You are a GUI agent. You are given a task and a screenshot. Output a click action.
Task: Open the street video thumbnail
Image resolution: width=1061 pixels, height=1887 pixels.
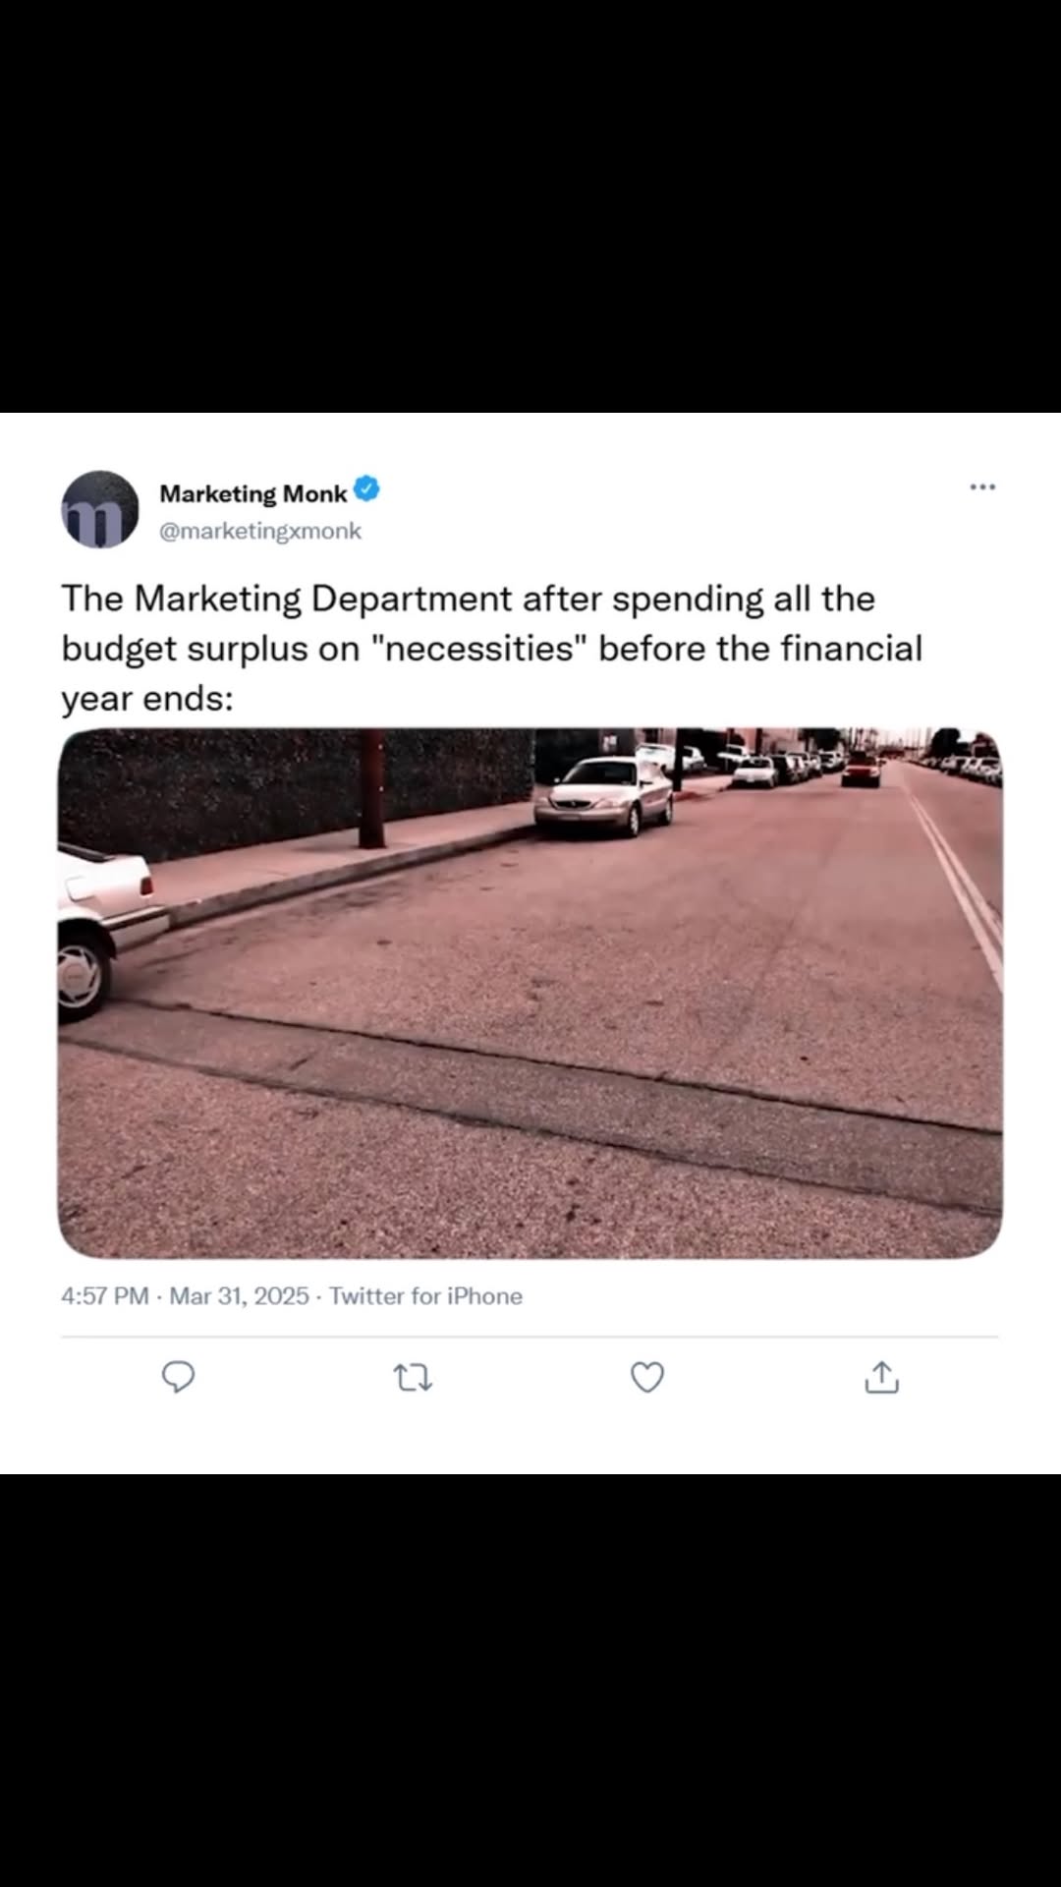tap(530, 993)
